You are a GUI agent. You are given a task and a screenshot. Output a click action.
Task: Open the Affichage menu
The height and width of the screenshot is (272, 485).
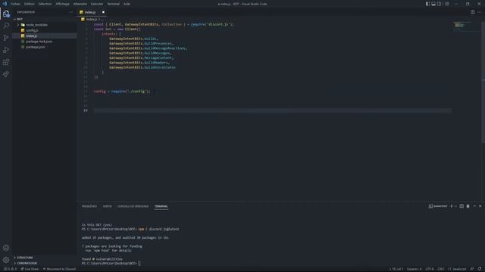pyautogui.click(x=62, y=4)
